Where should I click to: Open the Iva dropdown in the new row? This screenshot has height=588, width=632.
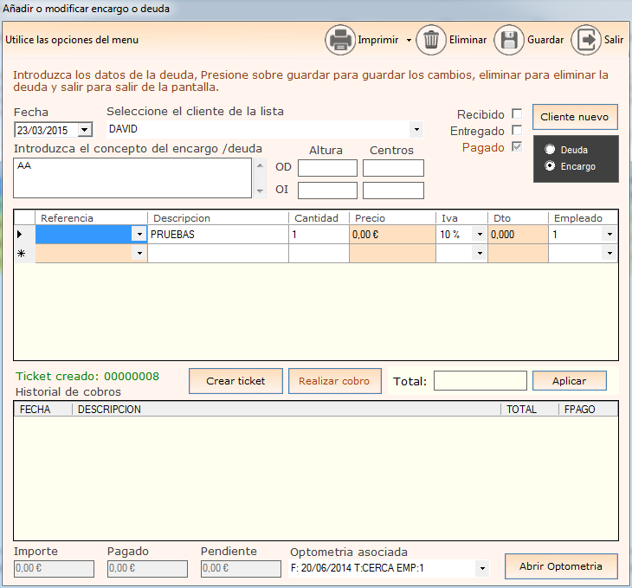(x=480, y=253)
